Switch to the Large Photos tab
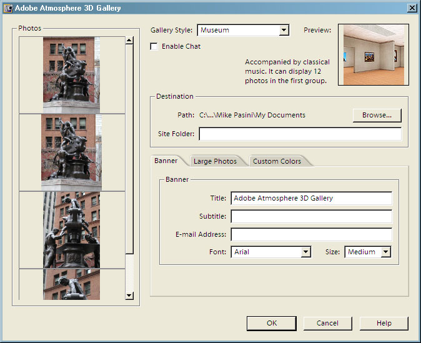421x343 pixels. pyautogui.click(x=215, y=161)
